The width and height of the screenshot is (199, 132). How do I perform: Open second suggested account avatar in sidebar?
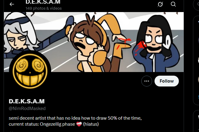[x=198, y=60]
